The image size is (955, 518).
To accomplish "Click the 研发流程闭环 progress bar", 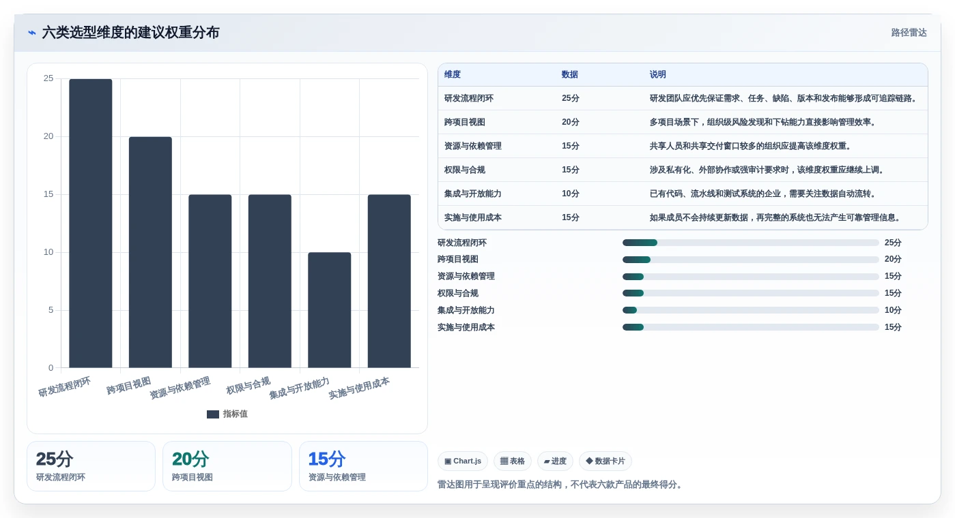I will click(x=751, y=243).
